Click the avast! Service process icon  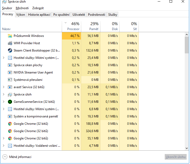[x=10, y=87]
